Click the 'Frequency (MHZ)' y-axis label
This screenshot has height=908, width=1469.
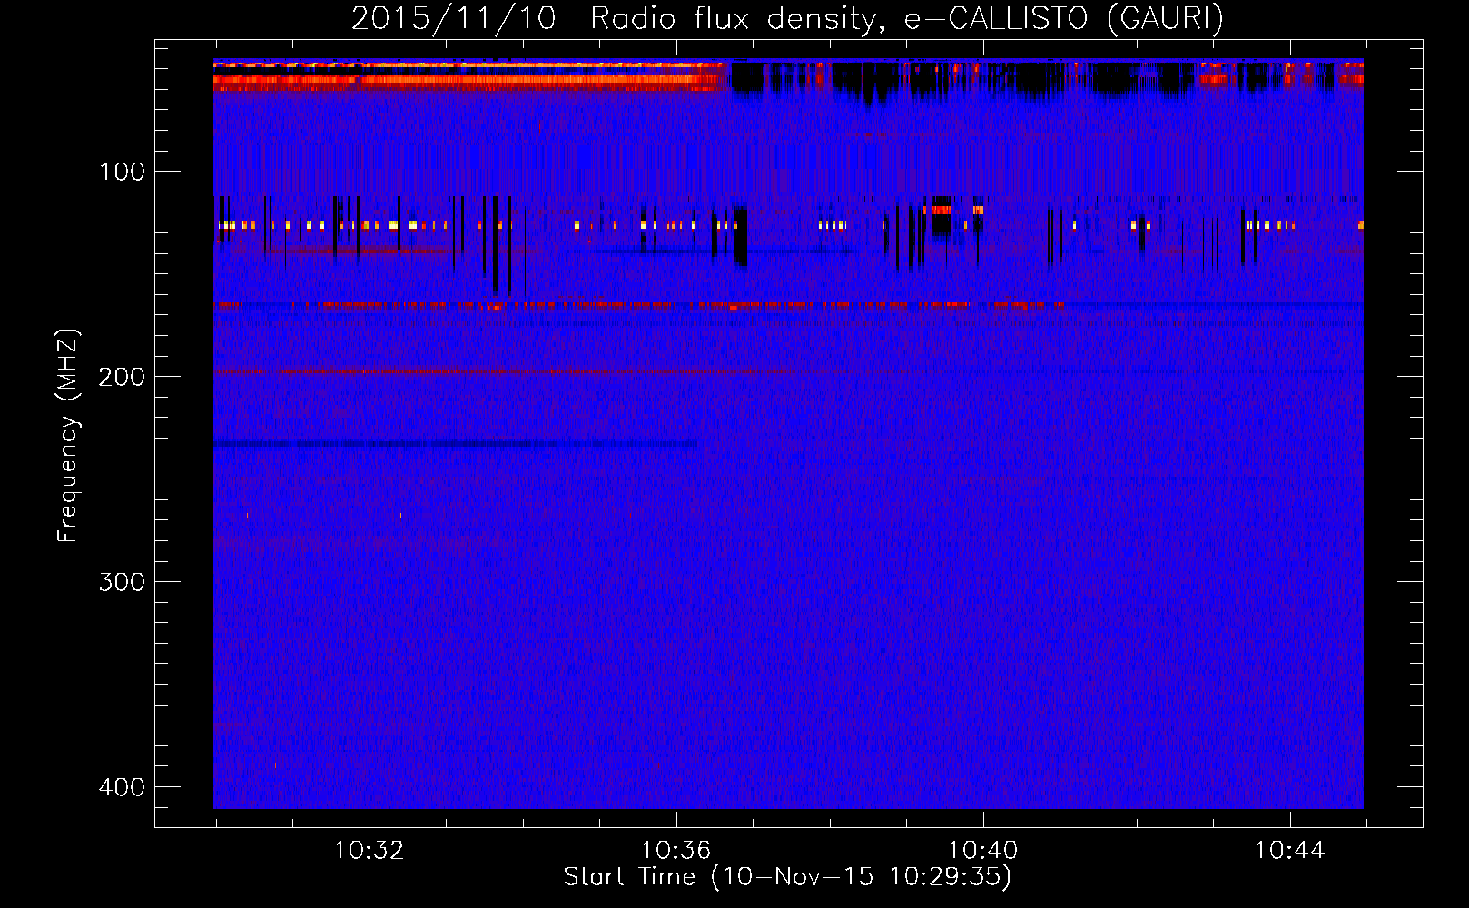pos(68,436)
